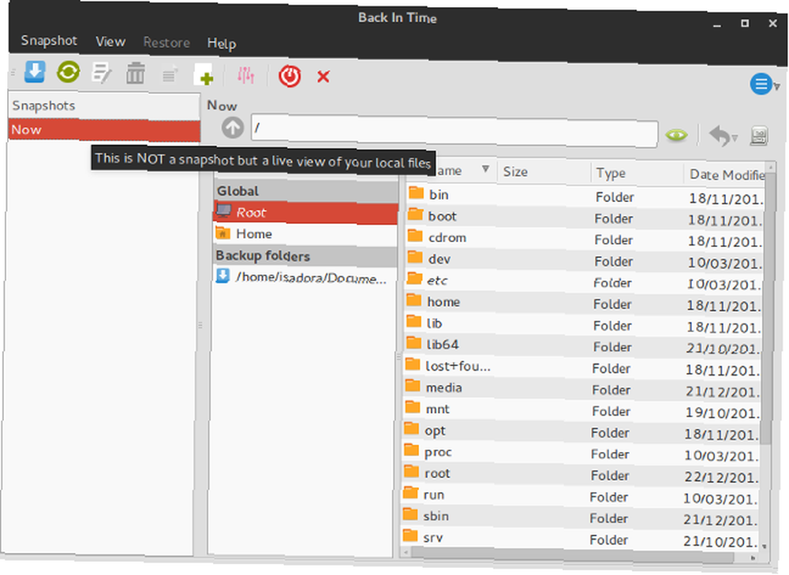Click the Up folder arrow icon
789x575 pixels.
click(233, 127)
